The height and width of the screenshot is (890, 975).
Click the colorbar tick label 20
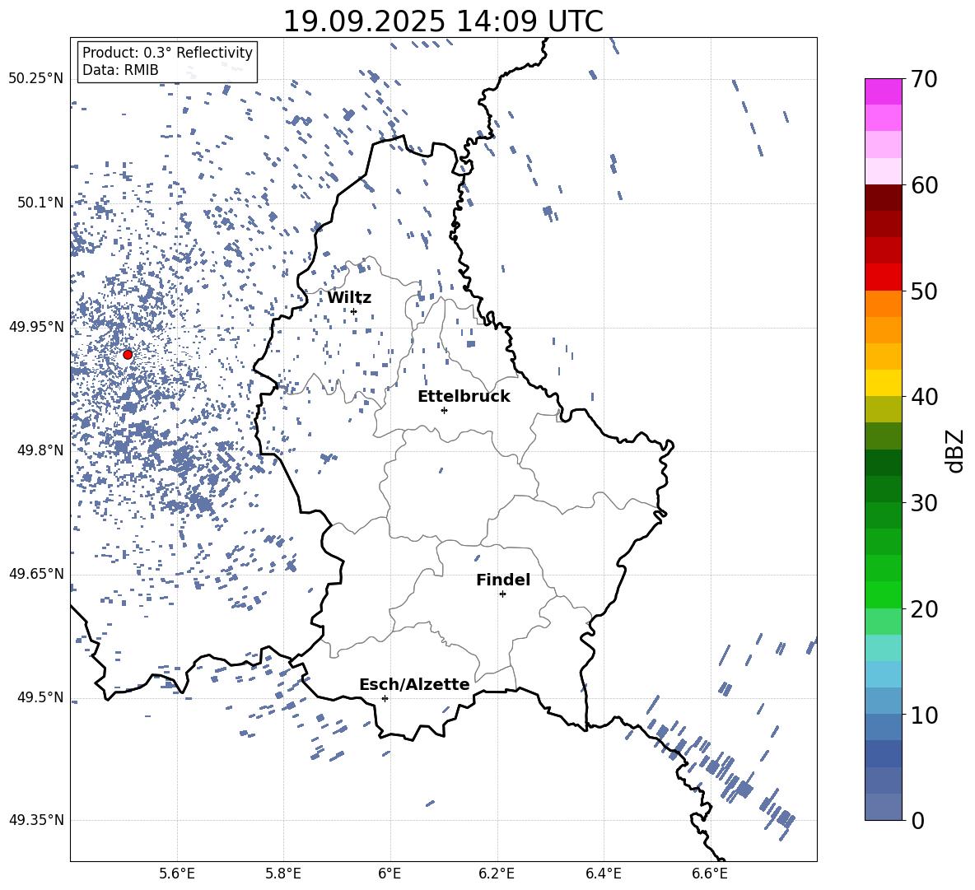click(x=924, y=608)
